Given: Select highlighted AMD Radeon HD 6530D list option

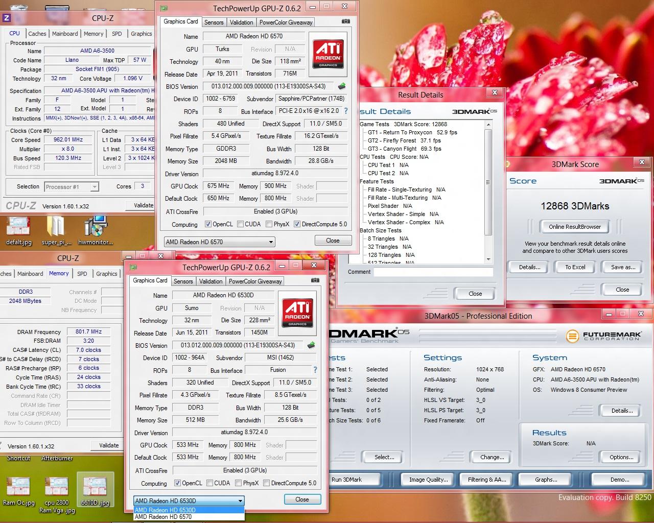Looking at the screenshot, I should (189, 510).
